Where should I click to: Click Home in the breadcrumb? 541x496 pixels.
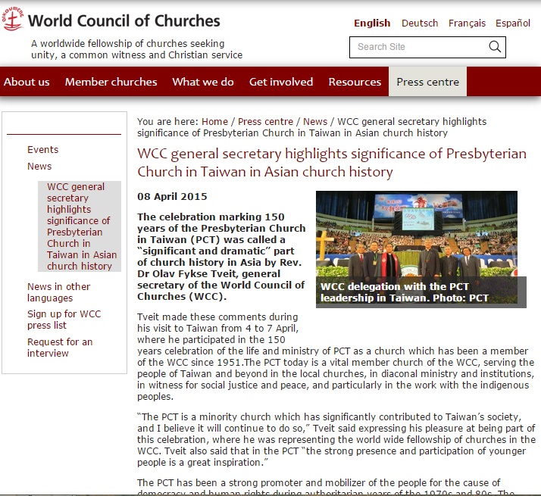214,121
